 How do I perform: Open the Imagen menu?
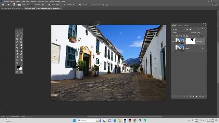click(x=18, y=1)
